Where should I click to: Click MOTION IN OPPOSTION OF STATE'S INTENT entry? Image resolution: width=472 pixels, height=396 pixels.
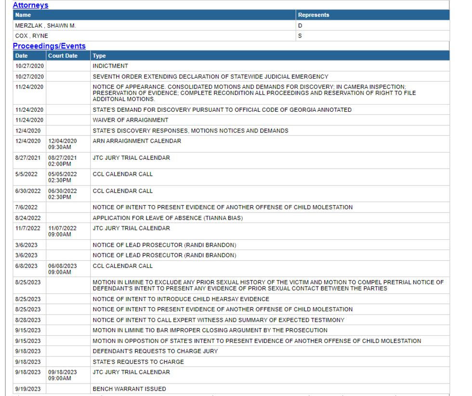coord(257,341)
